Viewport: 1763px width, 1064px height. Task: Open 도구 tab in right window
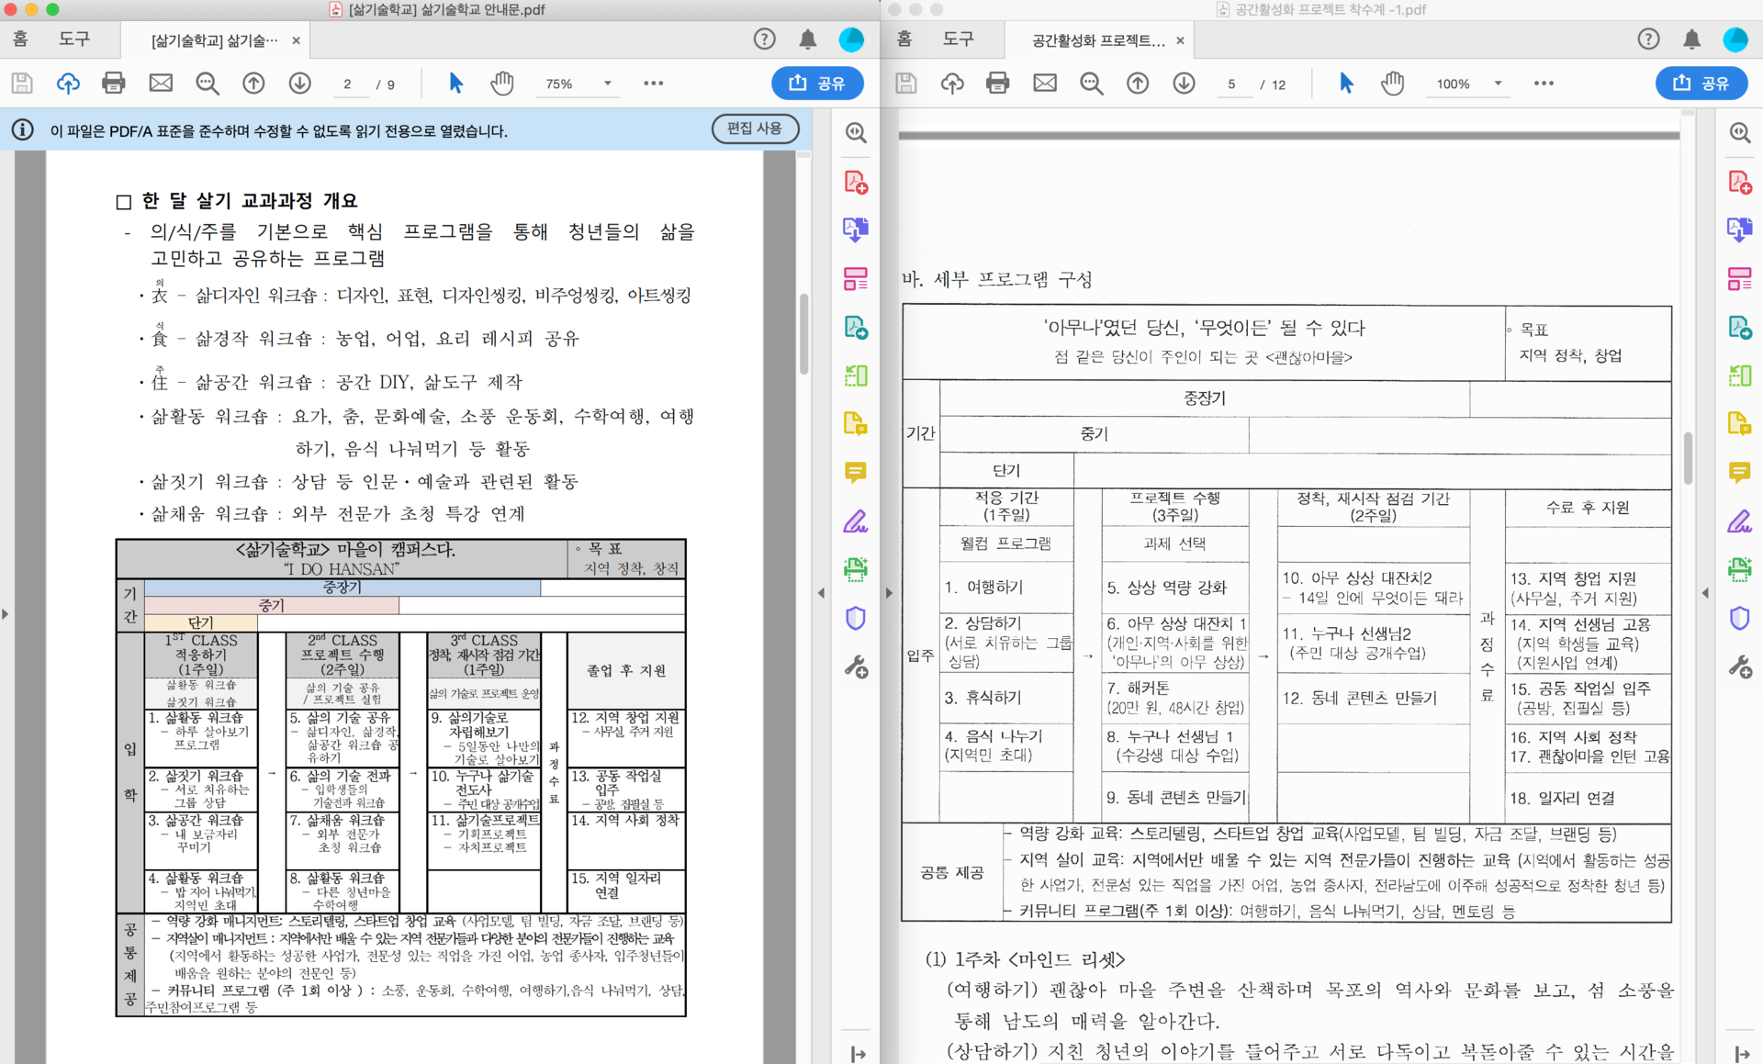(958, 39)
